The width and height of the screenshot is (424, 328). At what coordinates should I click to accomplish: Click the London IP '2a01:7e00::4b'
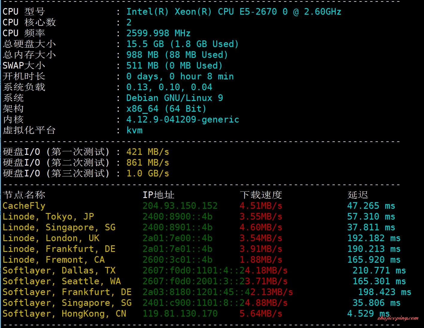click(x=177, y=238)
